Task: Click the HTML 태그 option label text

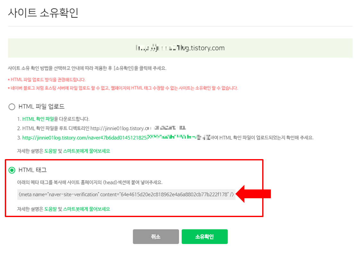Action: (x=32, y=170)
